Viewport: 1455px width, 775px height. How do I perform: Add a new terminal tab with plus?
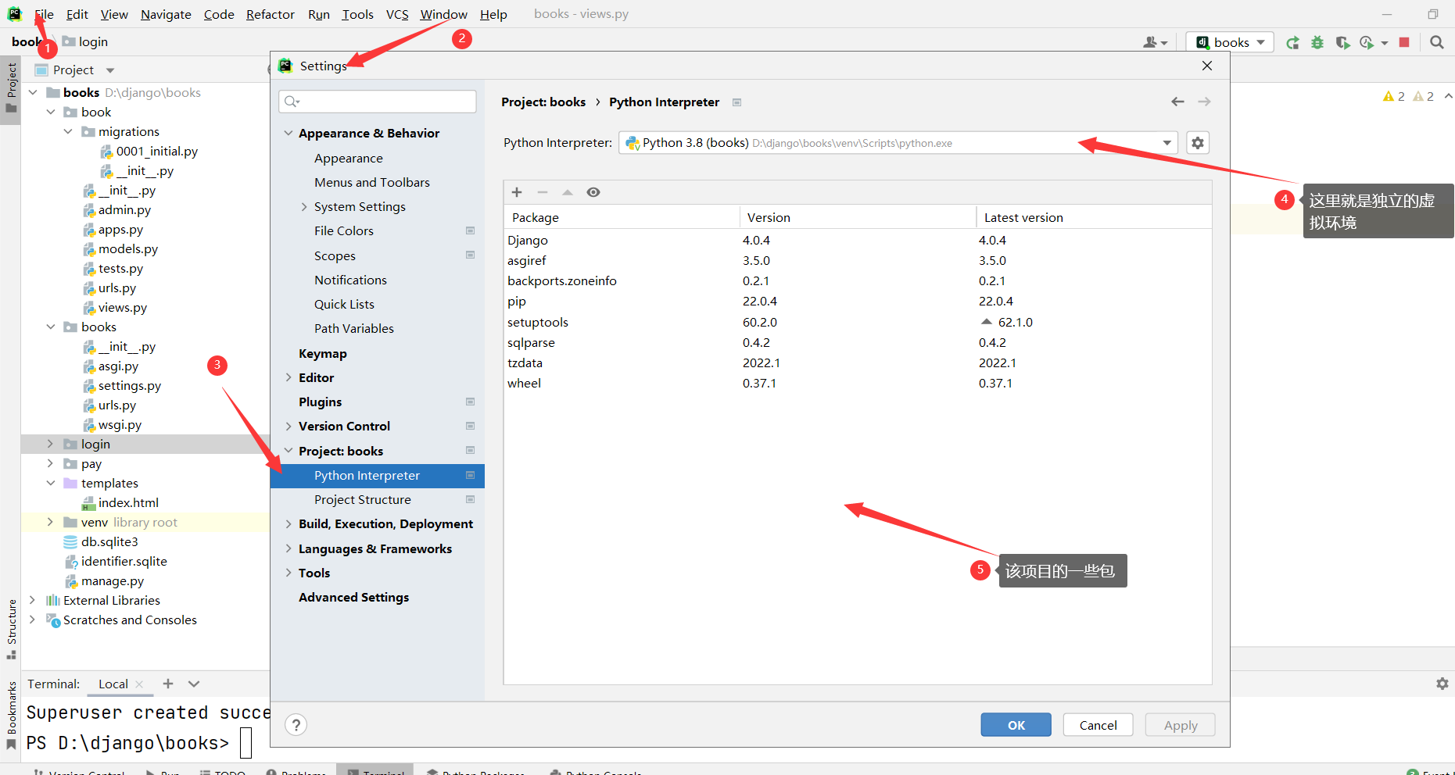[x=168, y=684]
